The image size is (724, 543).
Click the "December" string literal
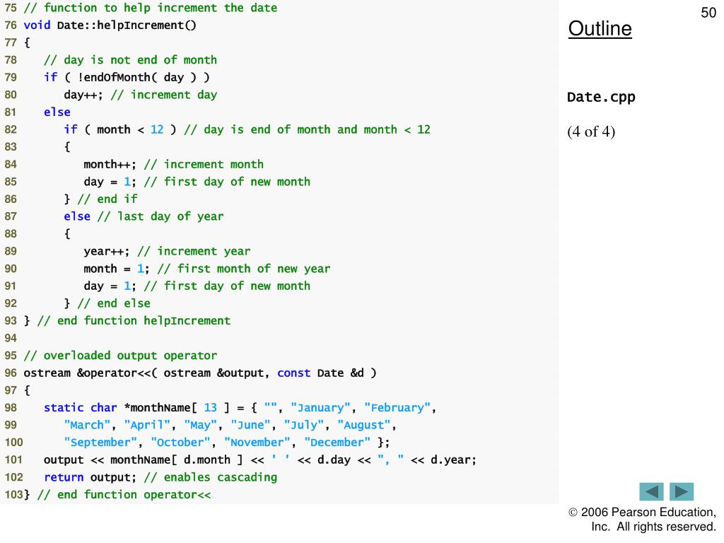click(x=337, y=443)
